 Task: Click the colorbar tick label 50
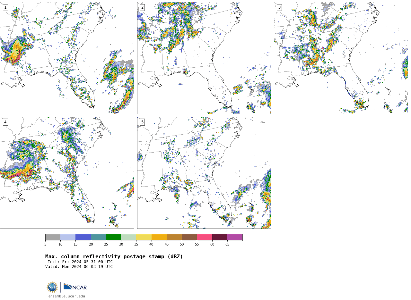click(182, 245)
